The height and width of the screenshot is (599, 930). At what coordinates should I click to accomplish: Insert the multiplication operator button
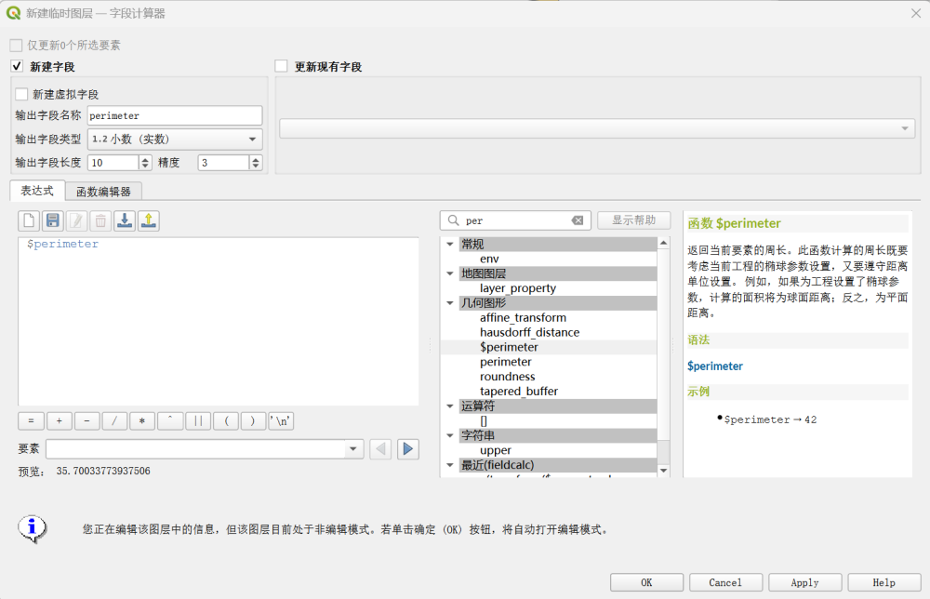pyautogui.click(x=142, y=420)
